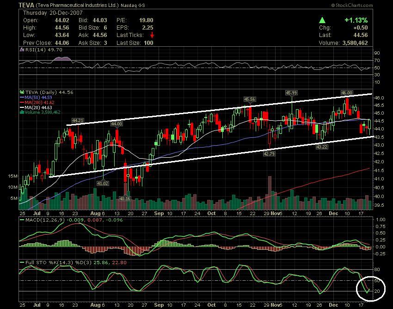Click the 42.79 price trough label
The height and width of the screenshot is (309, 393).
click(269, 154)
